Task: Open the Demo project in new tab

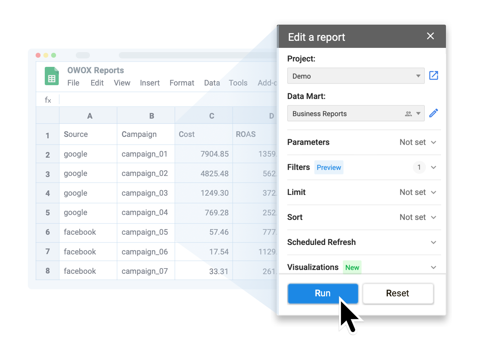Action: (434, 75)
